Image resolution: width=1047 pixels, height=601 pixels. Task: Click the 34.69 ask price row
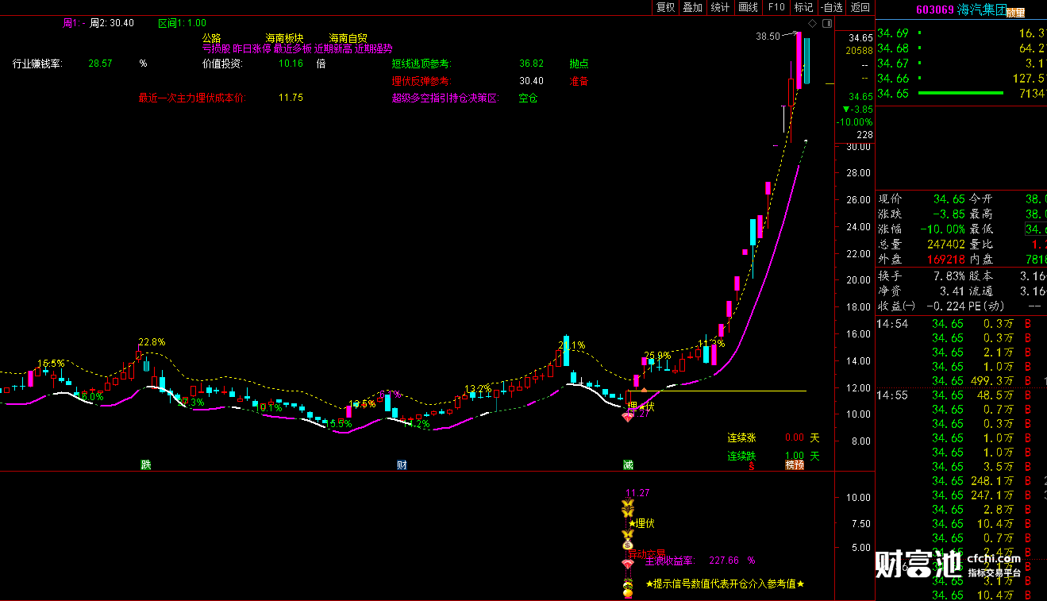coord(961,33)
